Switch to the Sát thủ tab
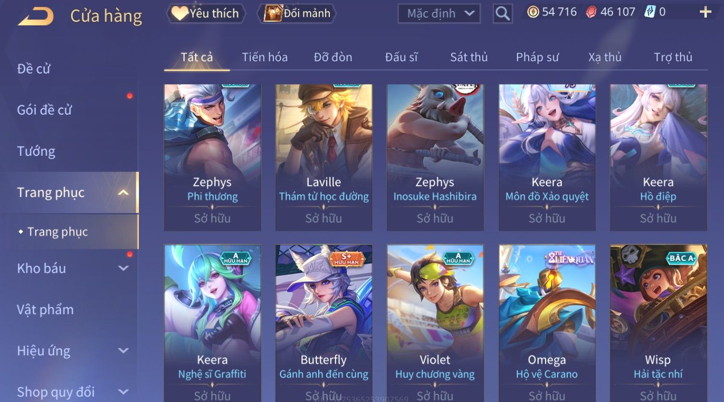724x402 pixels. (x=469, y=57)
